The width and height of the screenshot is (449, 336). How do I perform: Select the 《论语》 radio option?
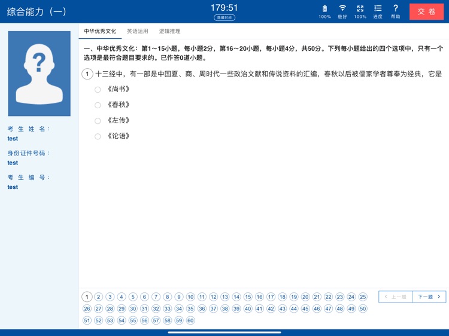pos(98,136)
